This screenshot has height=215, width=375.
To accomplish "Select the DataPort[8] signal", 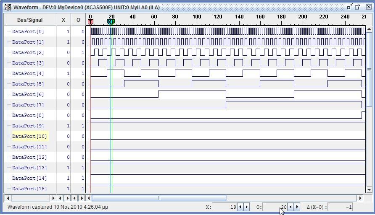I will (28, 115).
